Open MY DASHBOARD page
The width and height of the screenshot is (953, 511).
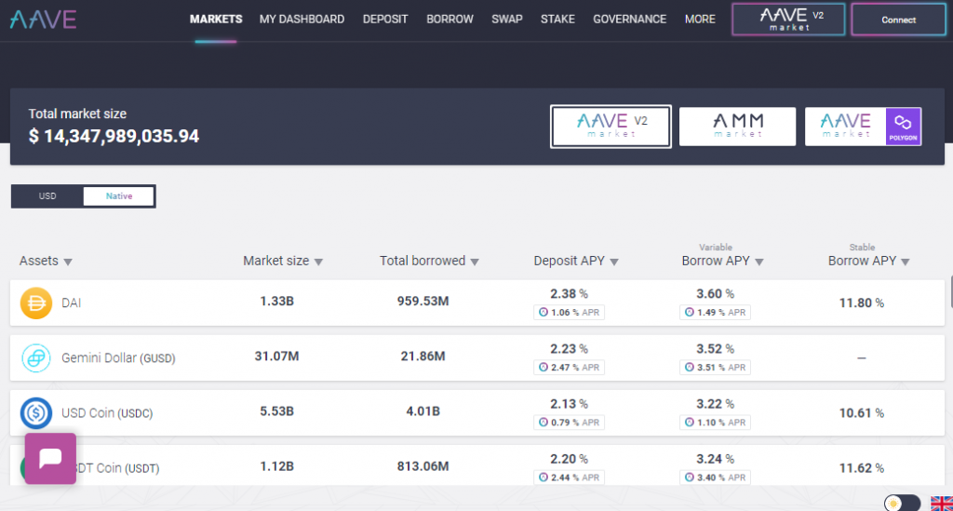tap(302, 20)
